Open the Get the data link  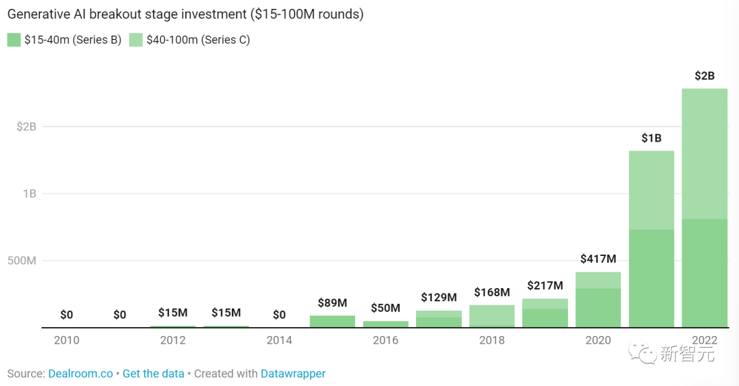pyautogui.click(x=153, y=374)
